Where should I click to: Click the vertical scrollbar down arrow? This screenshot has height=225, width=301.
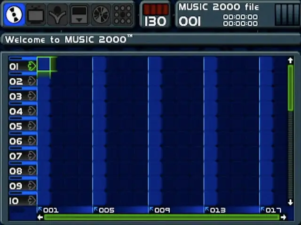click(290, 202)
